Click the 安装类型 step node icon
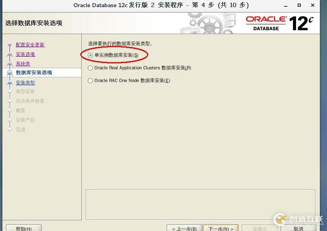Viewport: 327px width, 231px height. point(10,82)
